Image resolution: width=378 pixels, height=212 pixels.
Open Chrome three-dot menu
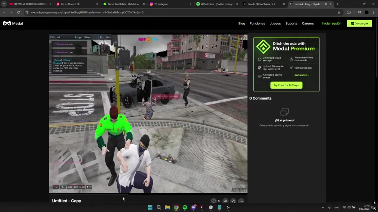coord(374,12)
